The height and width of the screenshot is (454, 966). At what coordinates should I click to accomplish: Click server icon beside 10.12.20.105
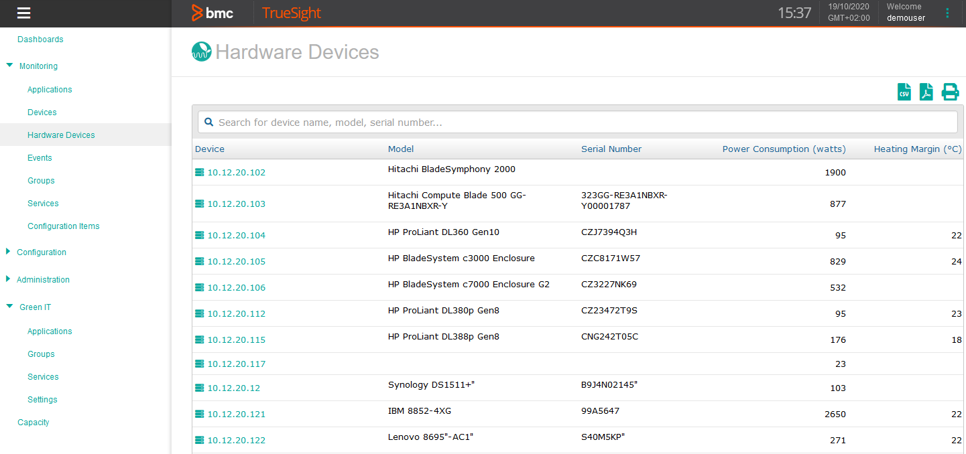point(199,261)
